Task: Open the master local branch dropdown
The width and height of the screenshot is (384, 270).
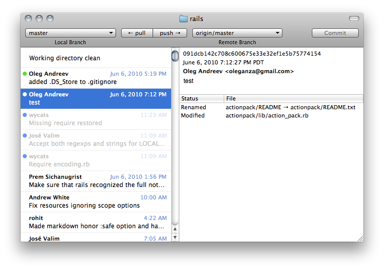Action: pos(71,33)
